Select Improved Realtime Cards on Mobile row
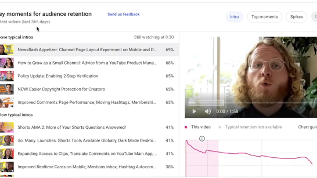Viewport: 317px width, 178px height. (x=89, y=167)
